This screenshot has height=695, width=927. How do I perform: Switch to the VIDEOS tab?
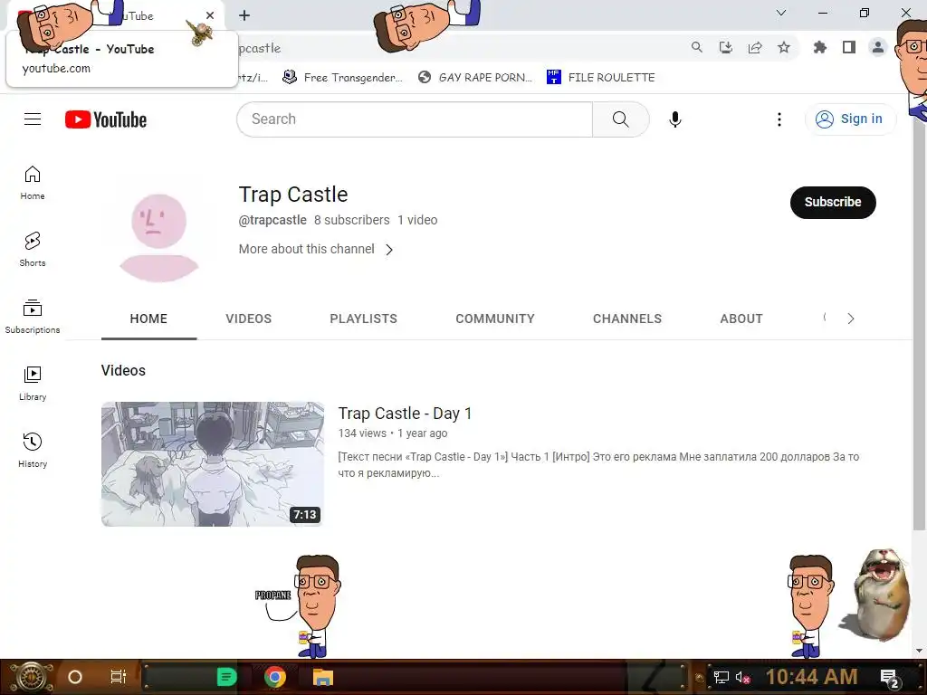248,319
